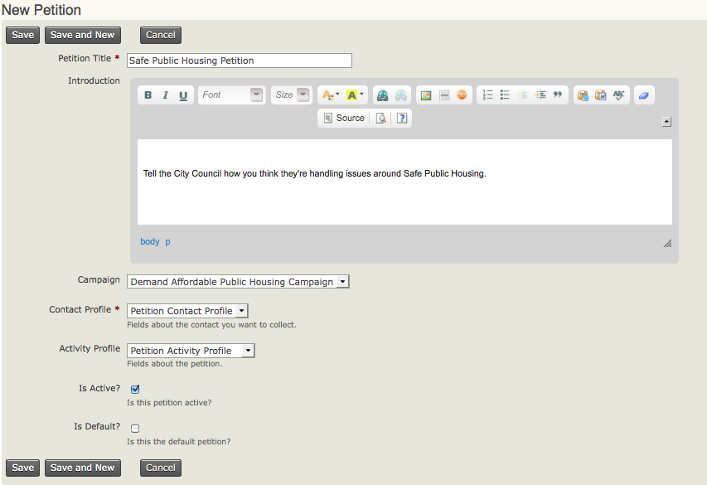Toggle bold formatting in the editor

(148, 95)
